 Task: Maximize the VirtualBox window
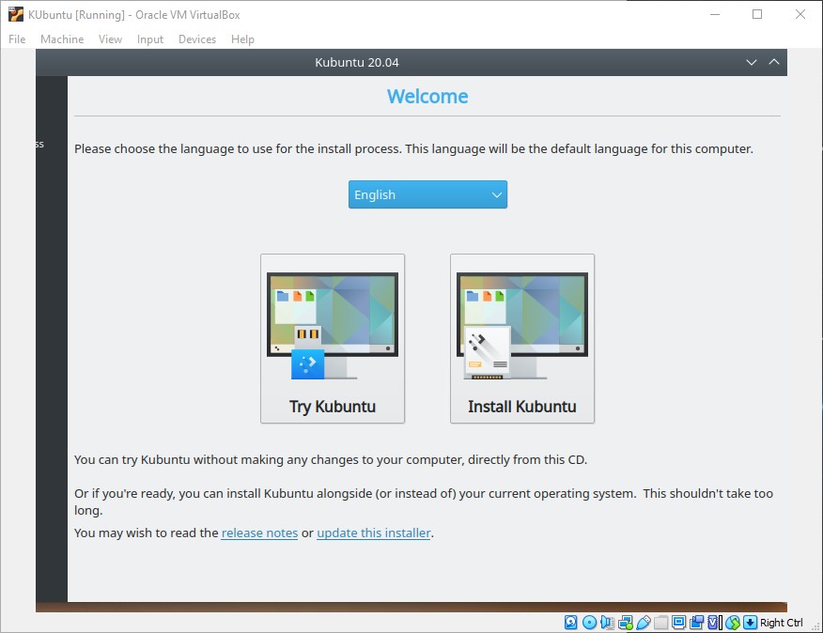click(x=757, y=14)
